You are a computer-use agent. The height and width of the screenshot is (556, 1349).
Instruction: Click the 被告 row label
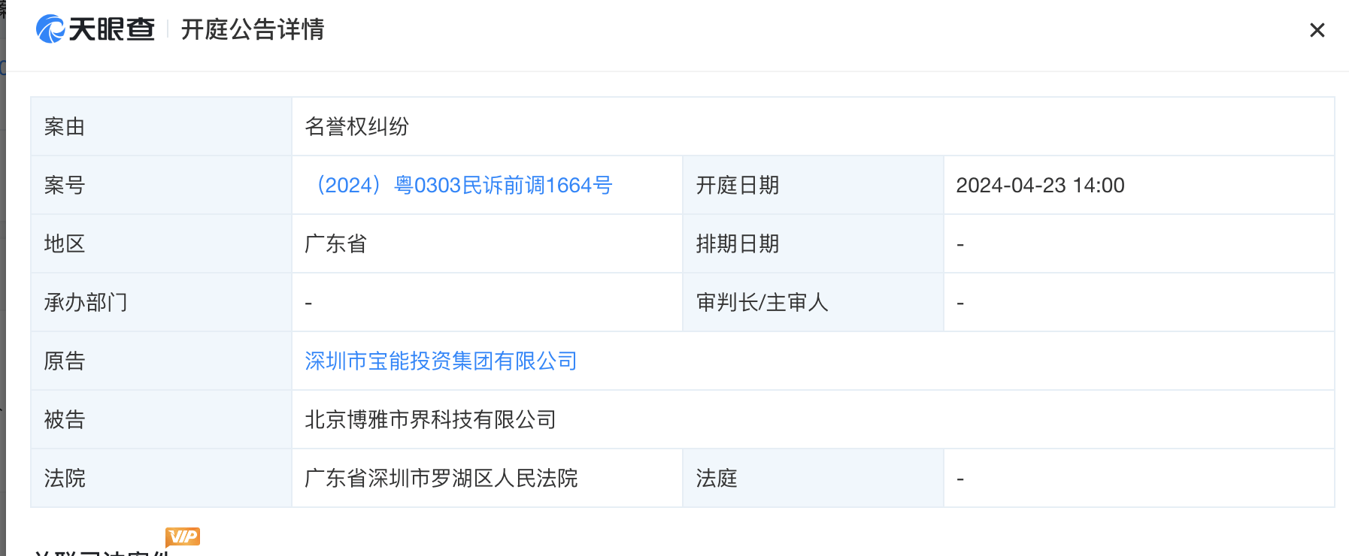tap(65, 420)
